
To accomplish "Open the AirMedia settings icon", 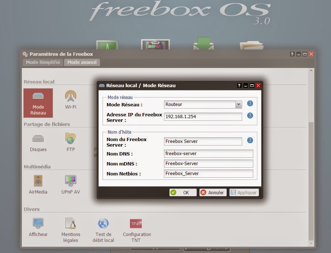I will 38,185.
